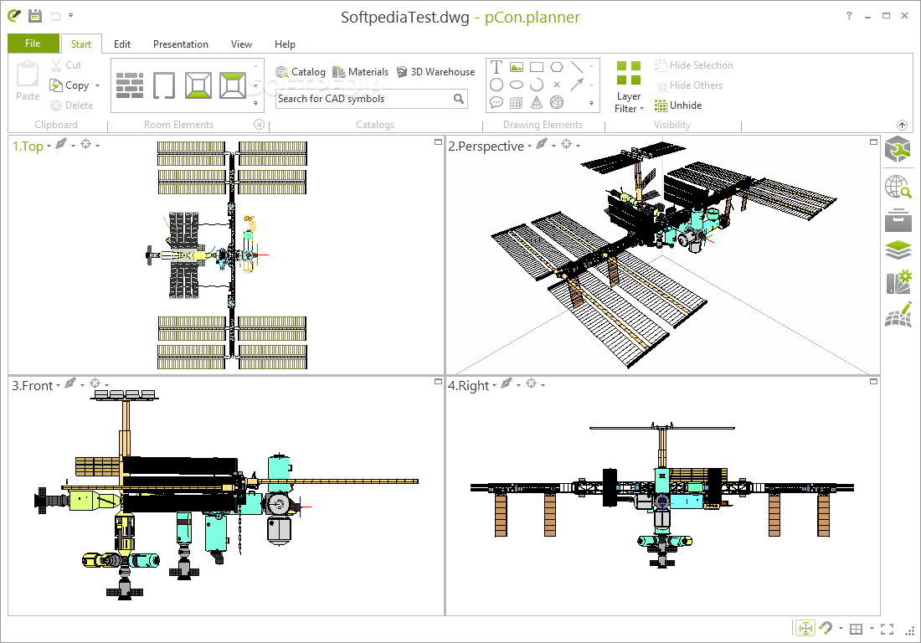Screen dimensions: 921x643
Task: Select the brick Wall room element
Action: [x=129, y=85]
